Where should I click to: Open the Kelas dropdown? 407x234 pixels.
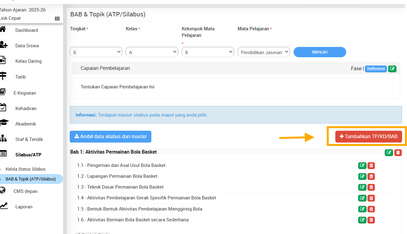coord(152,52)
